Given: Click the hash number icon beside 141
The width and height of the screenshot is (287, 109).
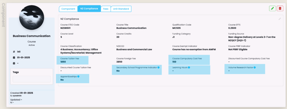Looking at the screenshot, I should tap(14, 52).
